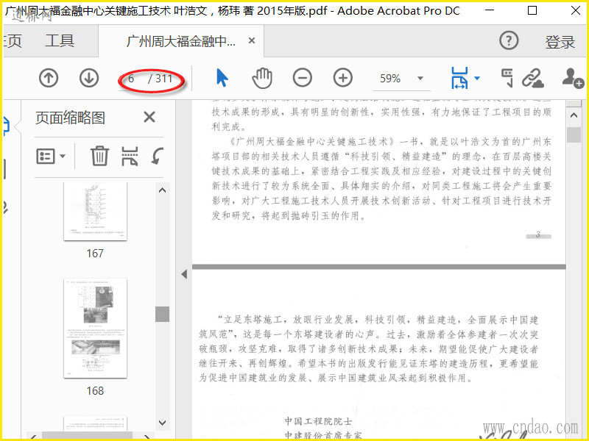Zoom in with the plus icon
The image size is (589, 441).
point(343,79)
